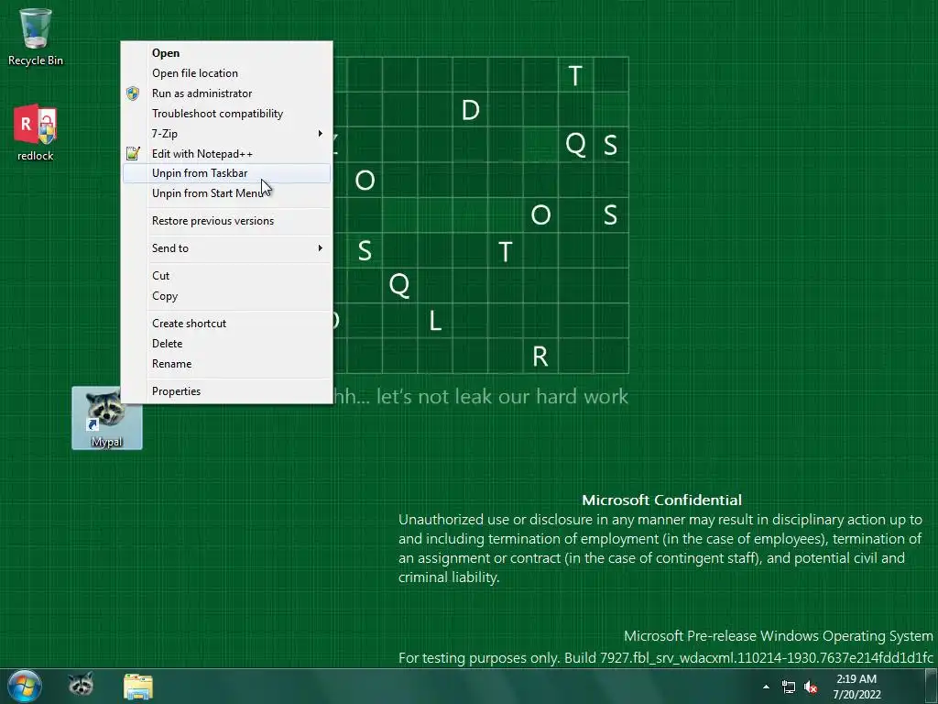Open Properties from the context menu
Image resolution: width=938 pixels, height=704 pixels.
pyautogui.click(x=227, y=391)
